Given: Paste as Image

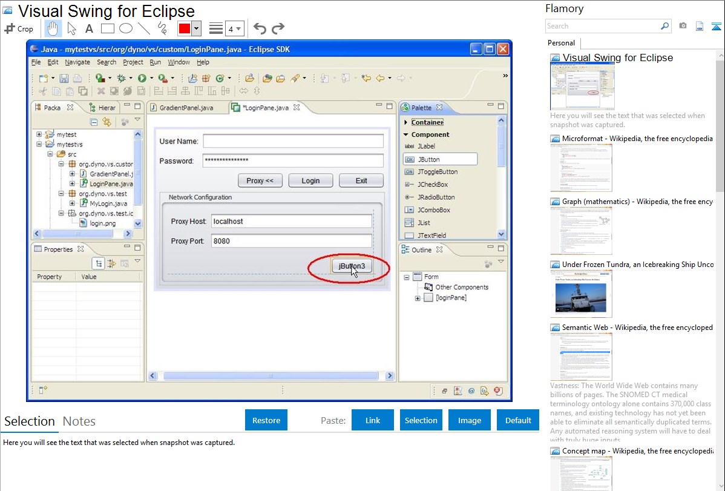Looking at the screenshot, I should click(x=469, y=420).
